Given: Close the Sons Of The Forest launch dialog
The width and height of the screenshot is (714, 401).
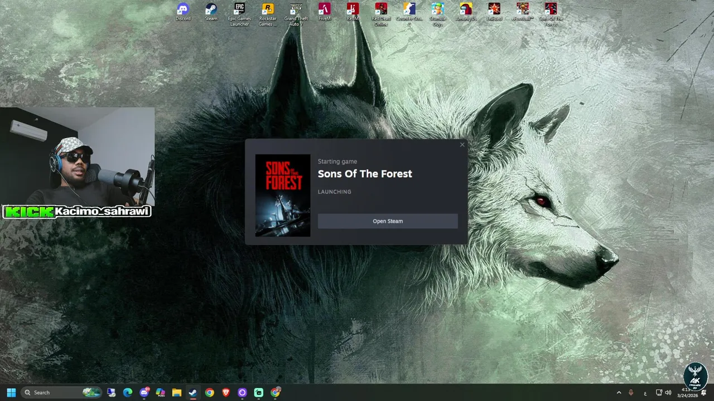Looking at the screenshot, I should pos(462,145).
